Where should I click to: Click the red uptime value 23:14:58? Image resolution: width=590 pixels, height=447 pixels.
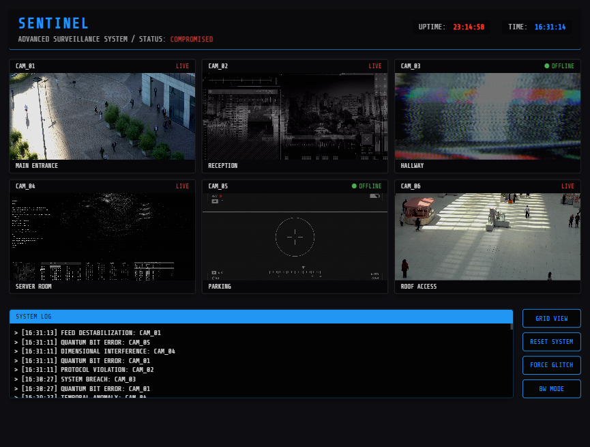click(469, 27)
